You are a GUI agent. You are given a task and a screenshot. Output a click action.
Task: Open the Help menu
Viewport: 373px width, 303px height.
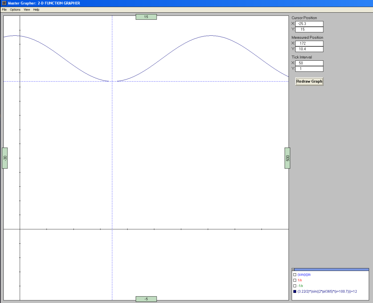36,10
